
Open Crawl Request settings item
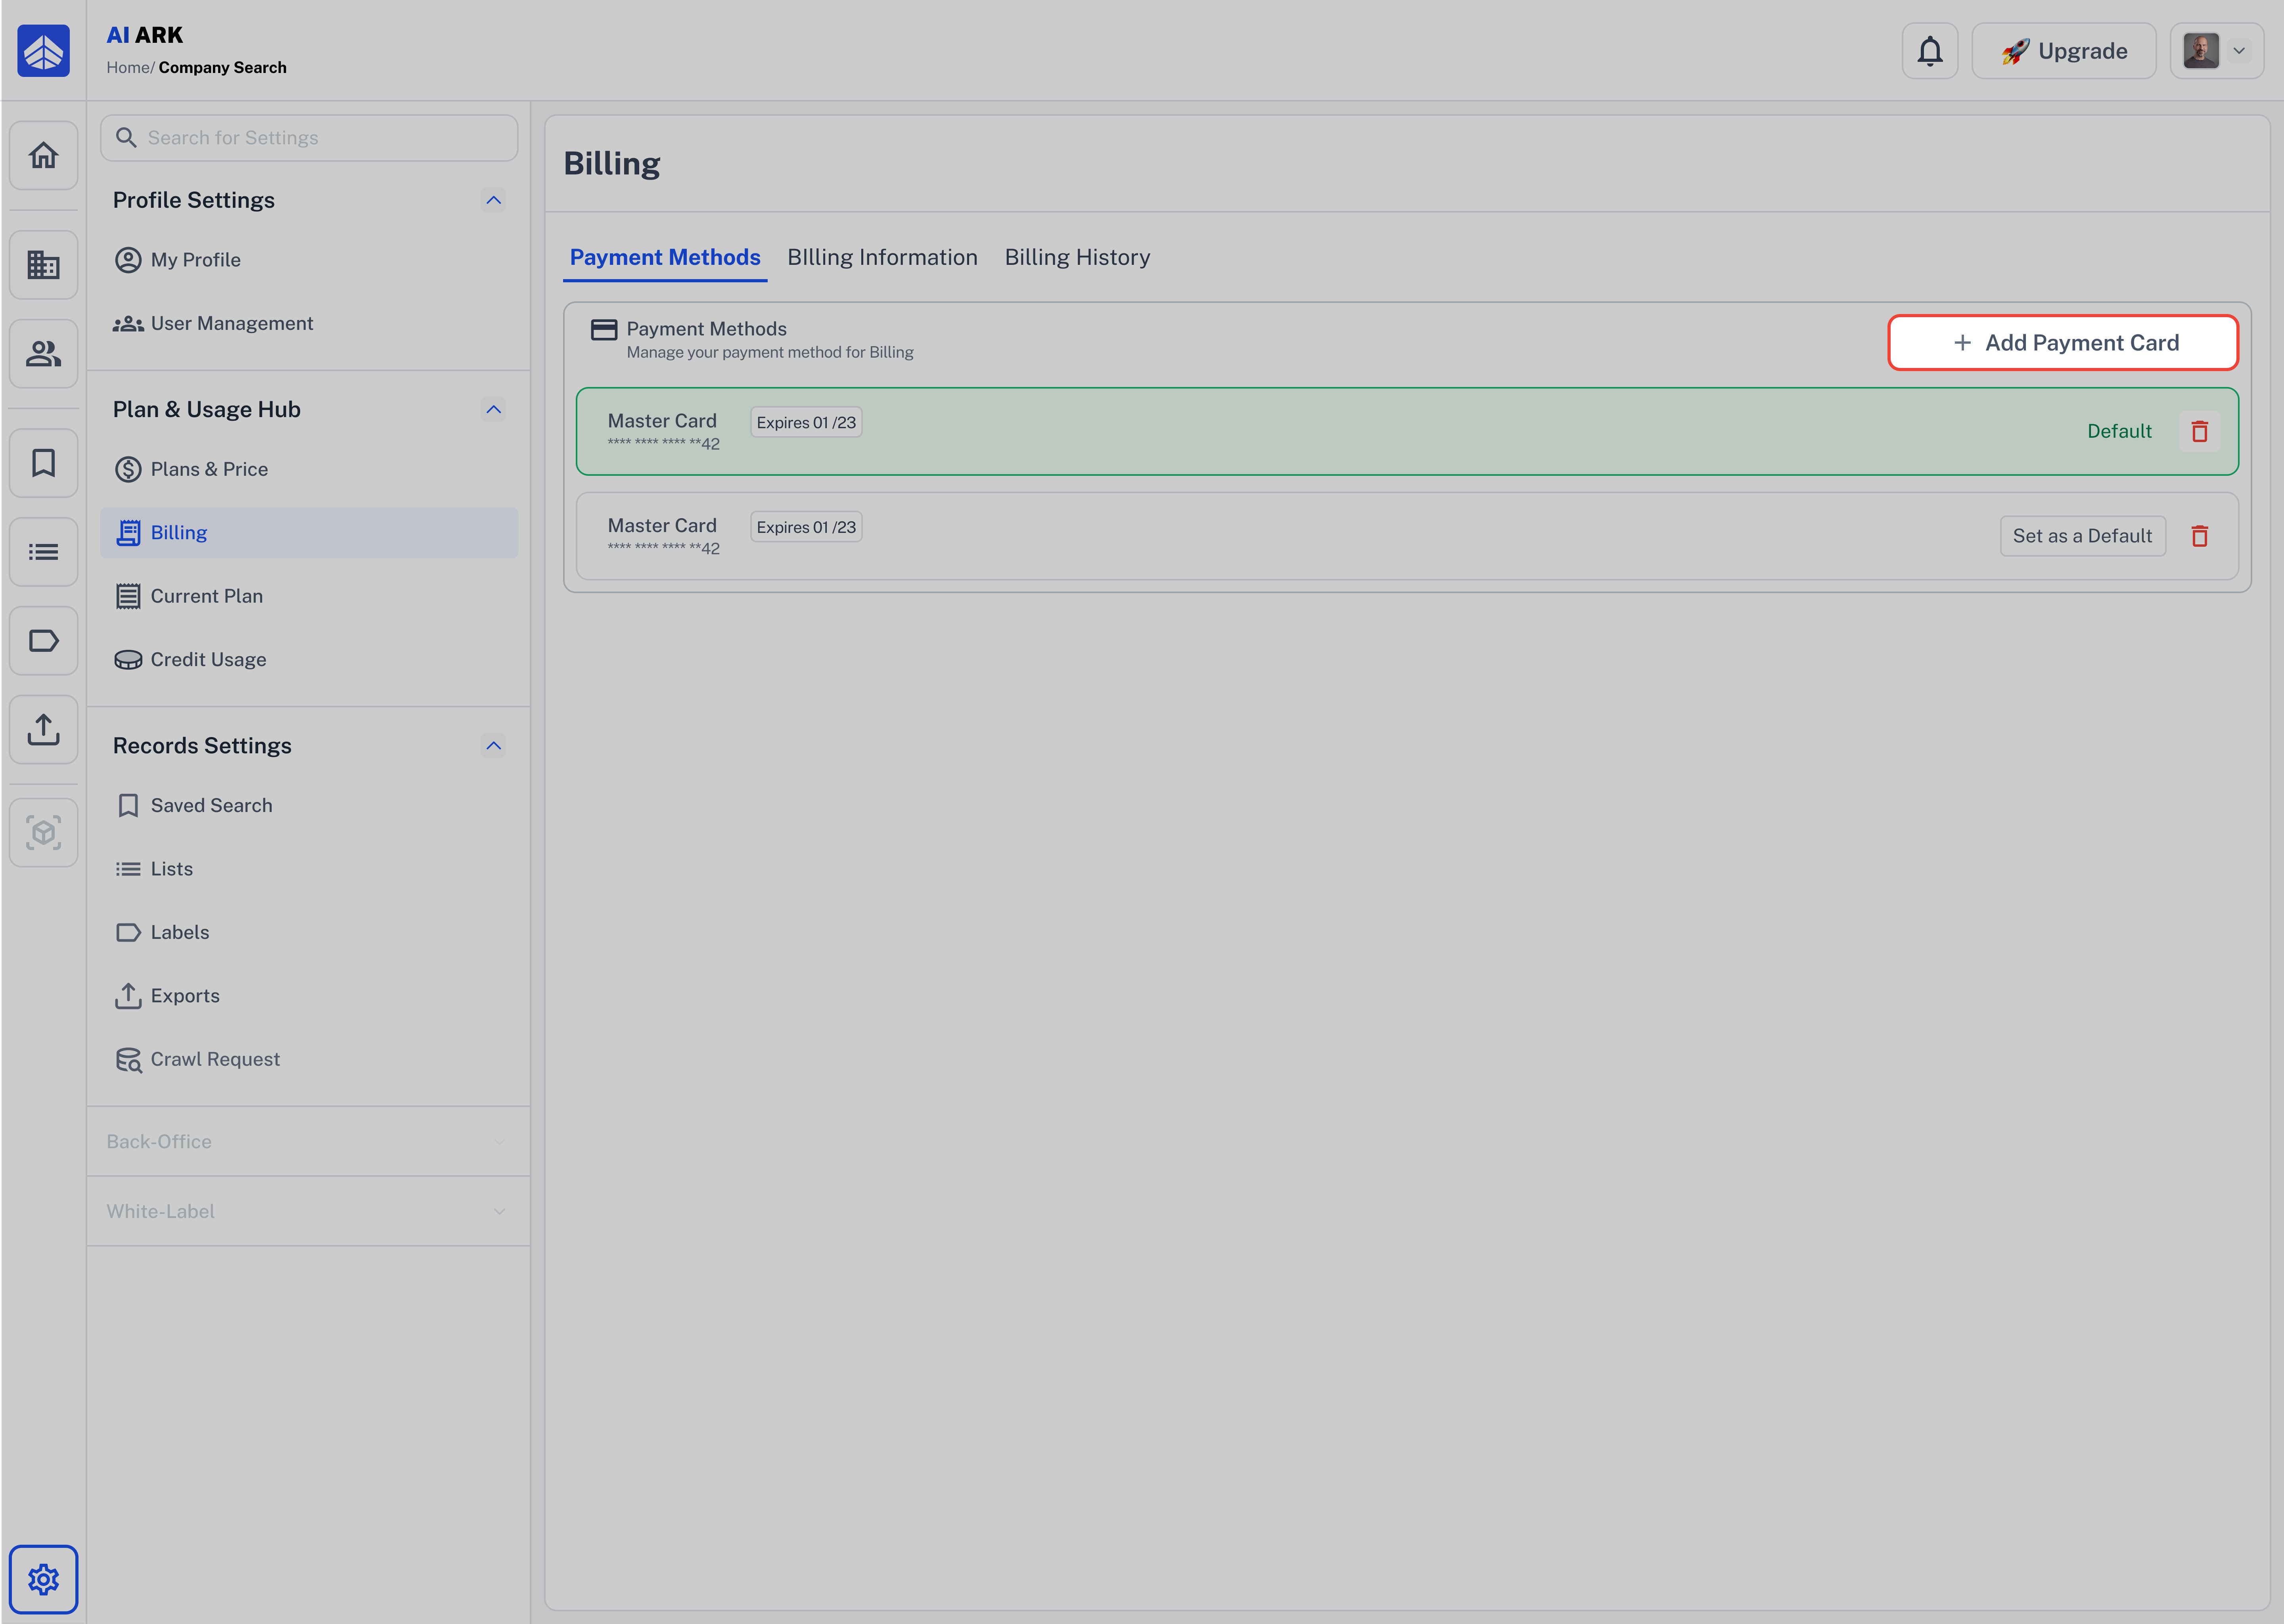coord(309,1059)
